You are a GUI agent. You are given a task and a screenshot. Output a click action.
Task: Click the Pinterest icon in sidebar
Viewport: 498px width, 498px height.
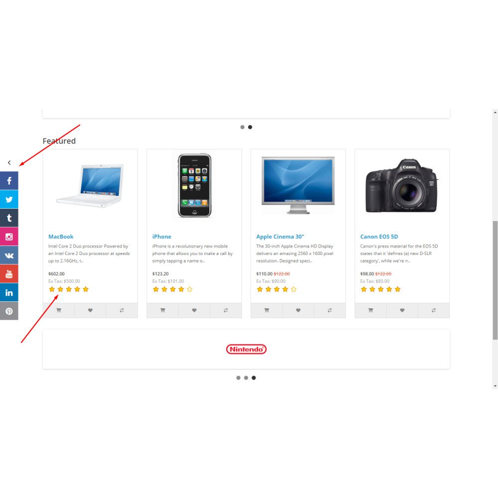click(x=9, y=311)
